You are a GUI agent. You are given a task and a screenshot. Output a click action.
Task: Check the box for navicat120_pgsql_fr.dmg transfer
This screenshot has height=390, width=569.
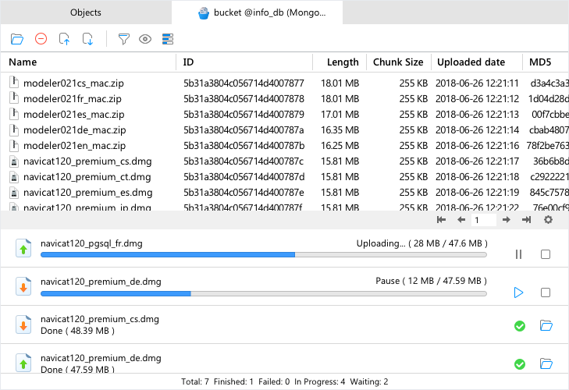pyautogui.click(x=546, y=254)
